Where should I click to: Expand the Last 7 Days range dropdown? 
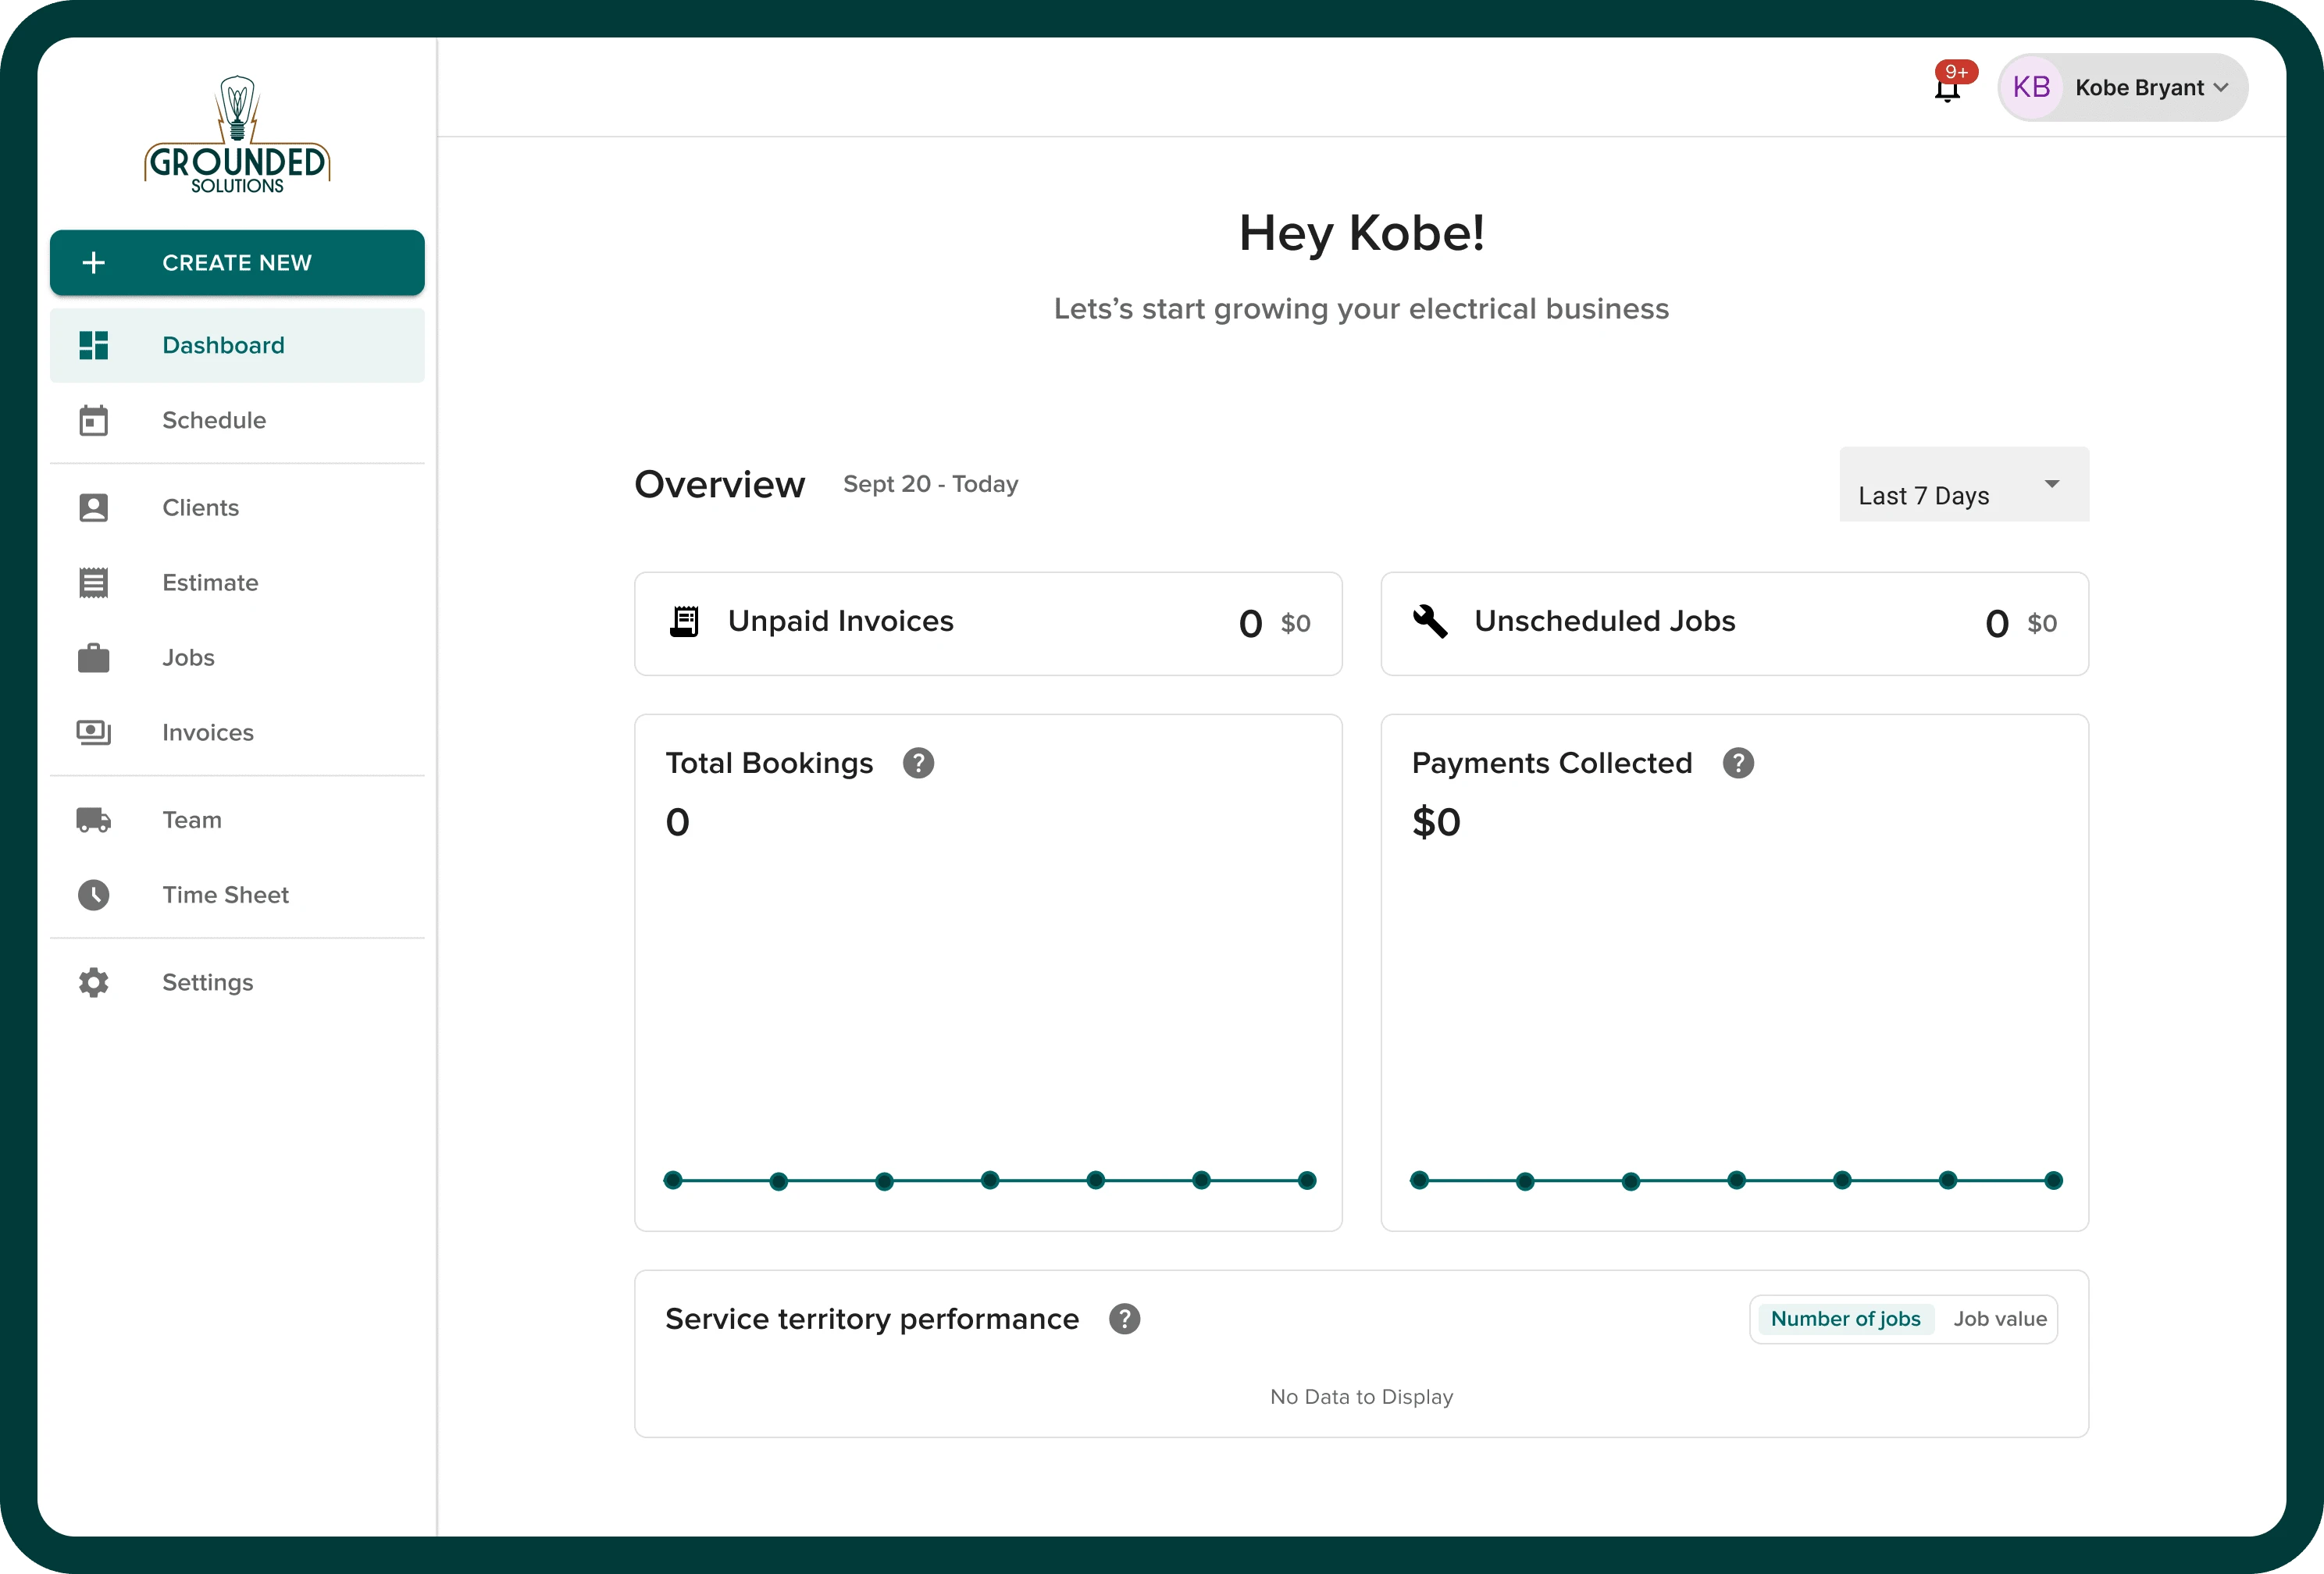(x=1964, y=484)
